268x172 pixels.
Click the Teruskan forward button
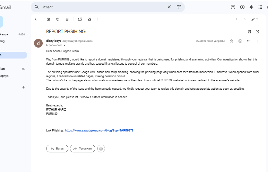(x=82, y=149)
